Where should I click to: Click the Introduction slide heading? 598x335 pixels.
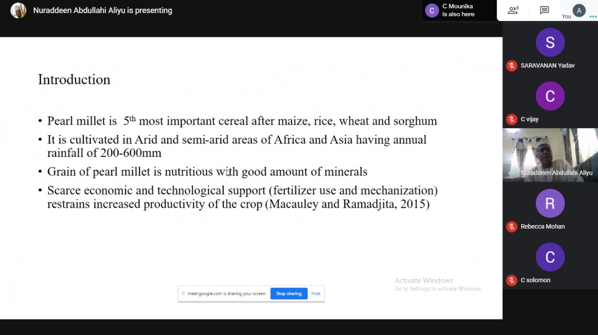[x=74, y=79]
